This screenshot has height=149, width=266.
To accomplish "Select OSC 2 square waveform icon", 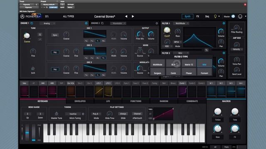I will pos(103,58).
